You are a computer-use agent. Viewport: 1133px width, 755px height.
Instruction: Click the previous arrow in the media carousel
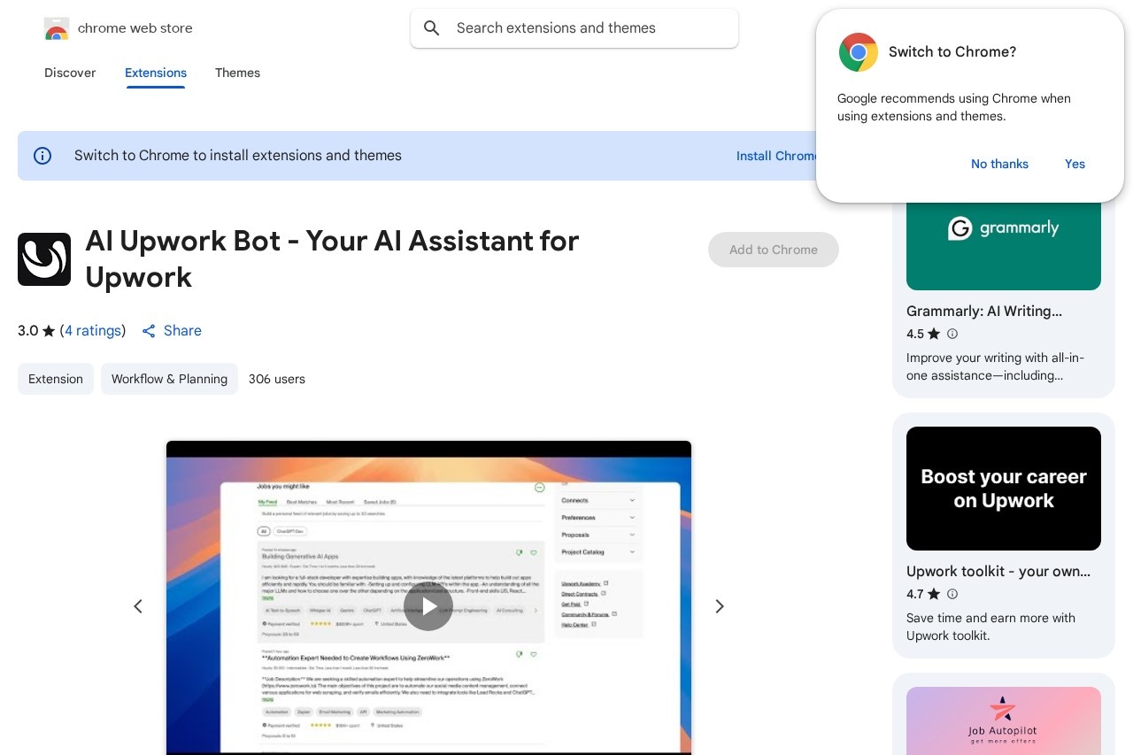138,606
